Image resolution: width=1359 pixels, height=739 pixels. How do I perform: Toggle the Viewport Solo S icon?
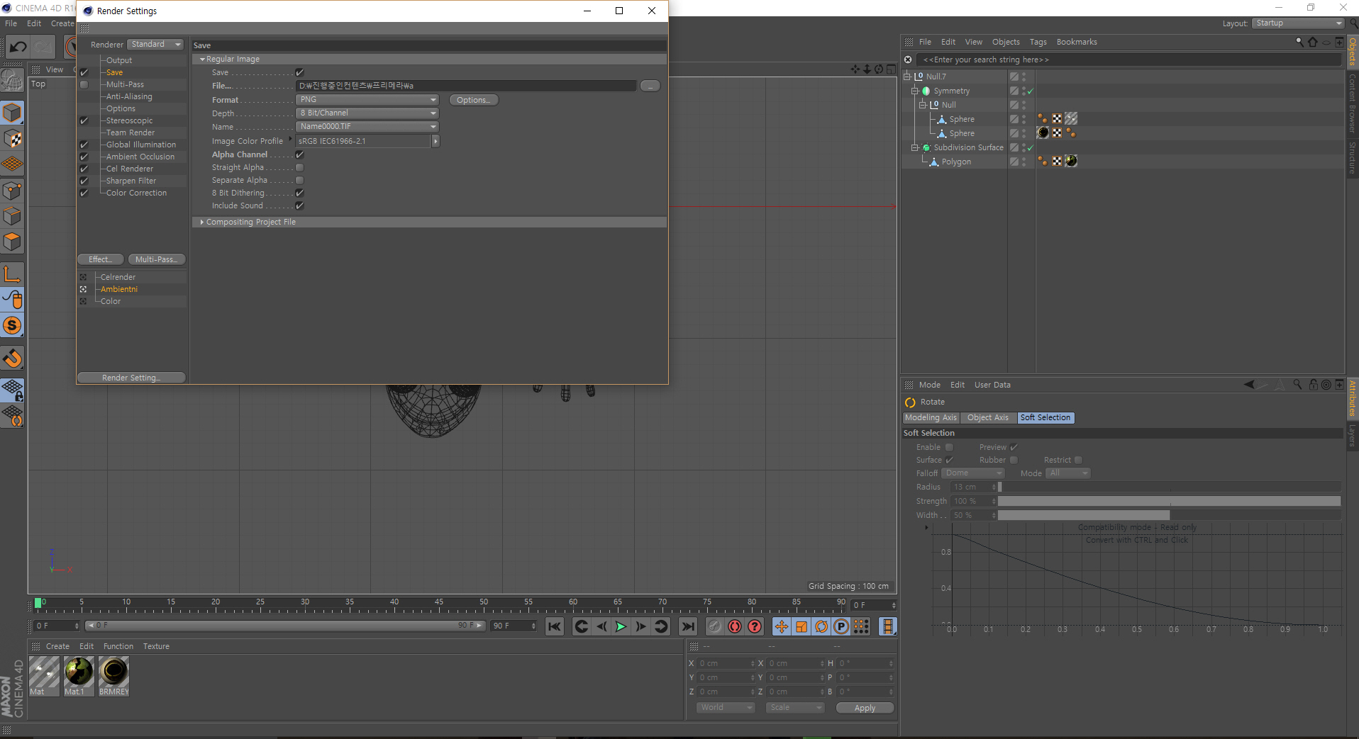coord(13,326)
